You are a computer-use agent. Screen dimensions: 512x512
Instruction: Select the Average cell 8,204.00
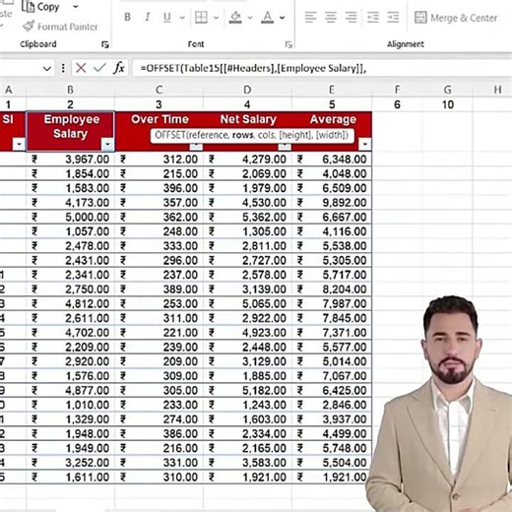332,289
